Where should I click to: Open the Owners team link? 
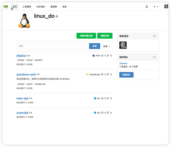point(123,64)
